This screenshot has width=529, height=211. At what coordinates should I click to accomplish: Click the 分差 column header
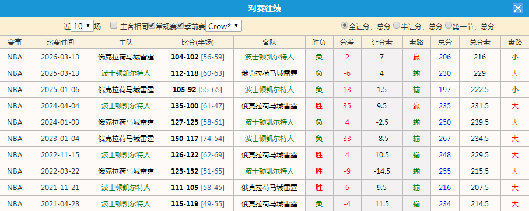[x=347, y=42]
